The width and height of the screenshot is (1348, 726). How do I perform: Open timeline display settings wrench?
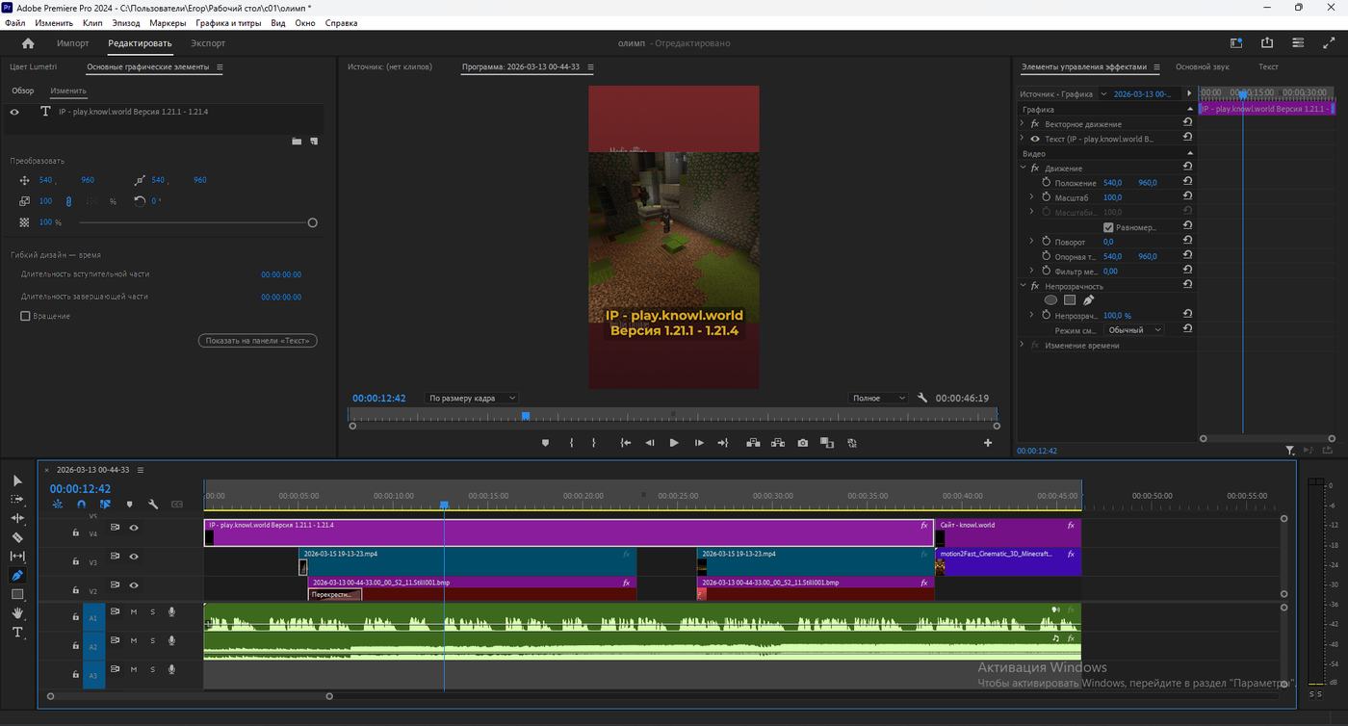click(153, 504)
